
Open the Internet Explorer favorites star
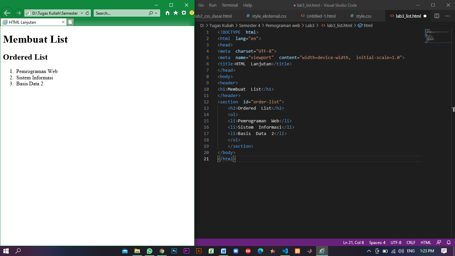[176, 13]
